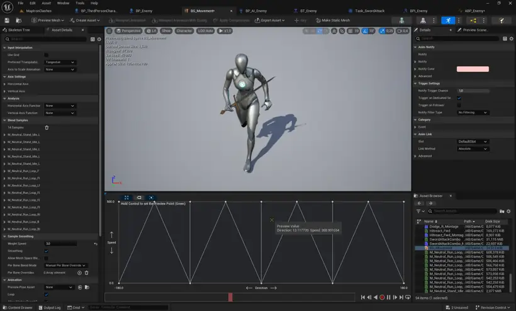The width and height of the screenshot is (516, 311).
Task: Open the Export Asset menu button
Action: pos(269,20)
